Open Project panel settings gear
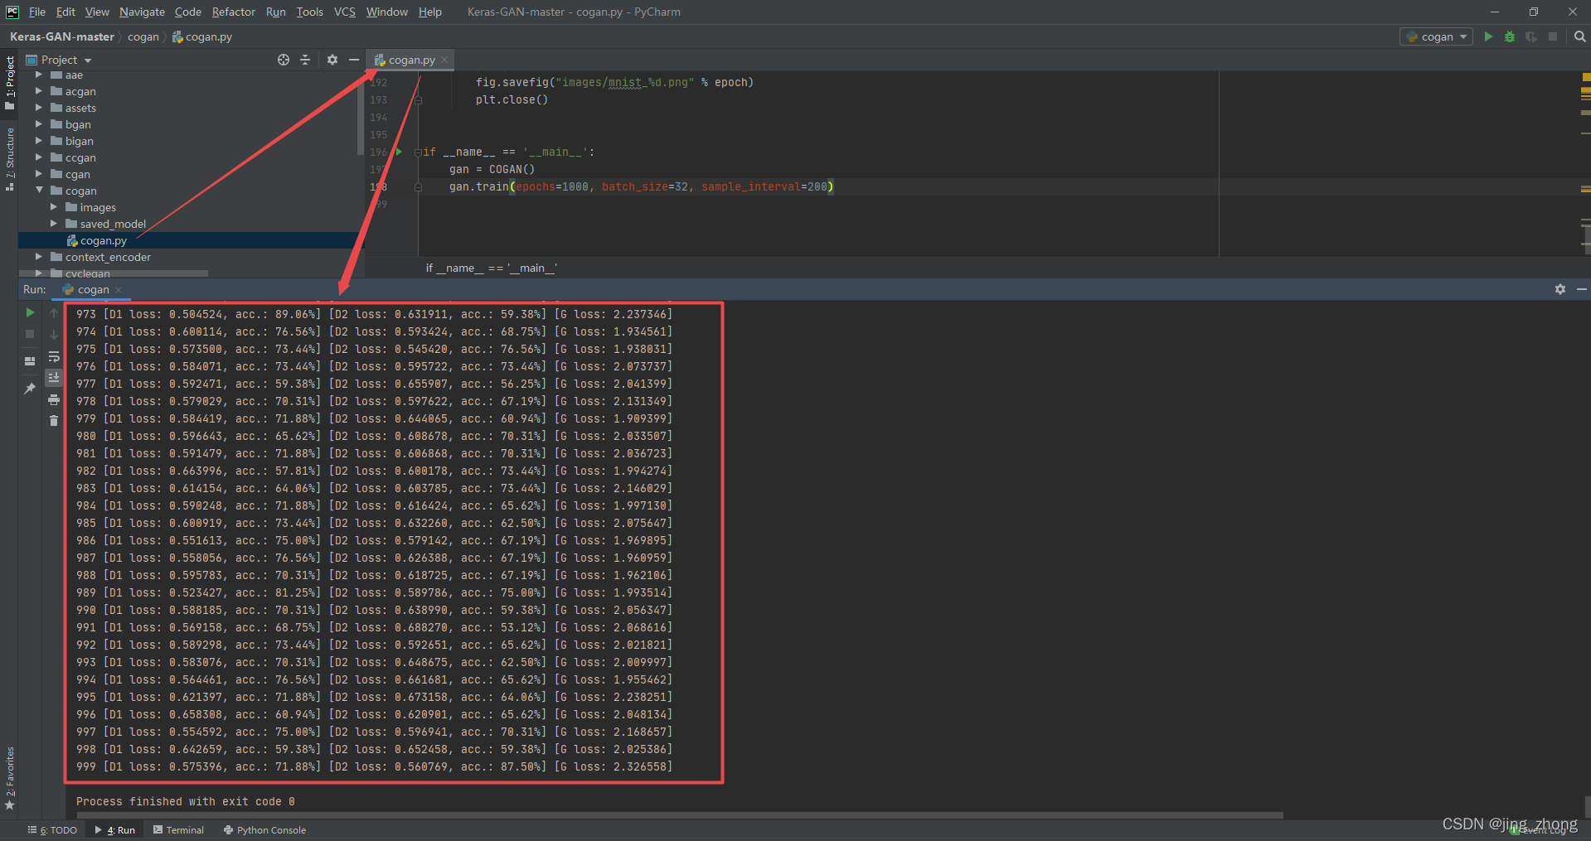This screenshot has width=1591, height=841. 332,60
